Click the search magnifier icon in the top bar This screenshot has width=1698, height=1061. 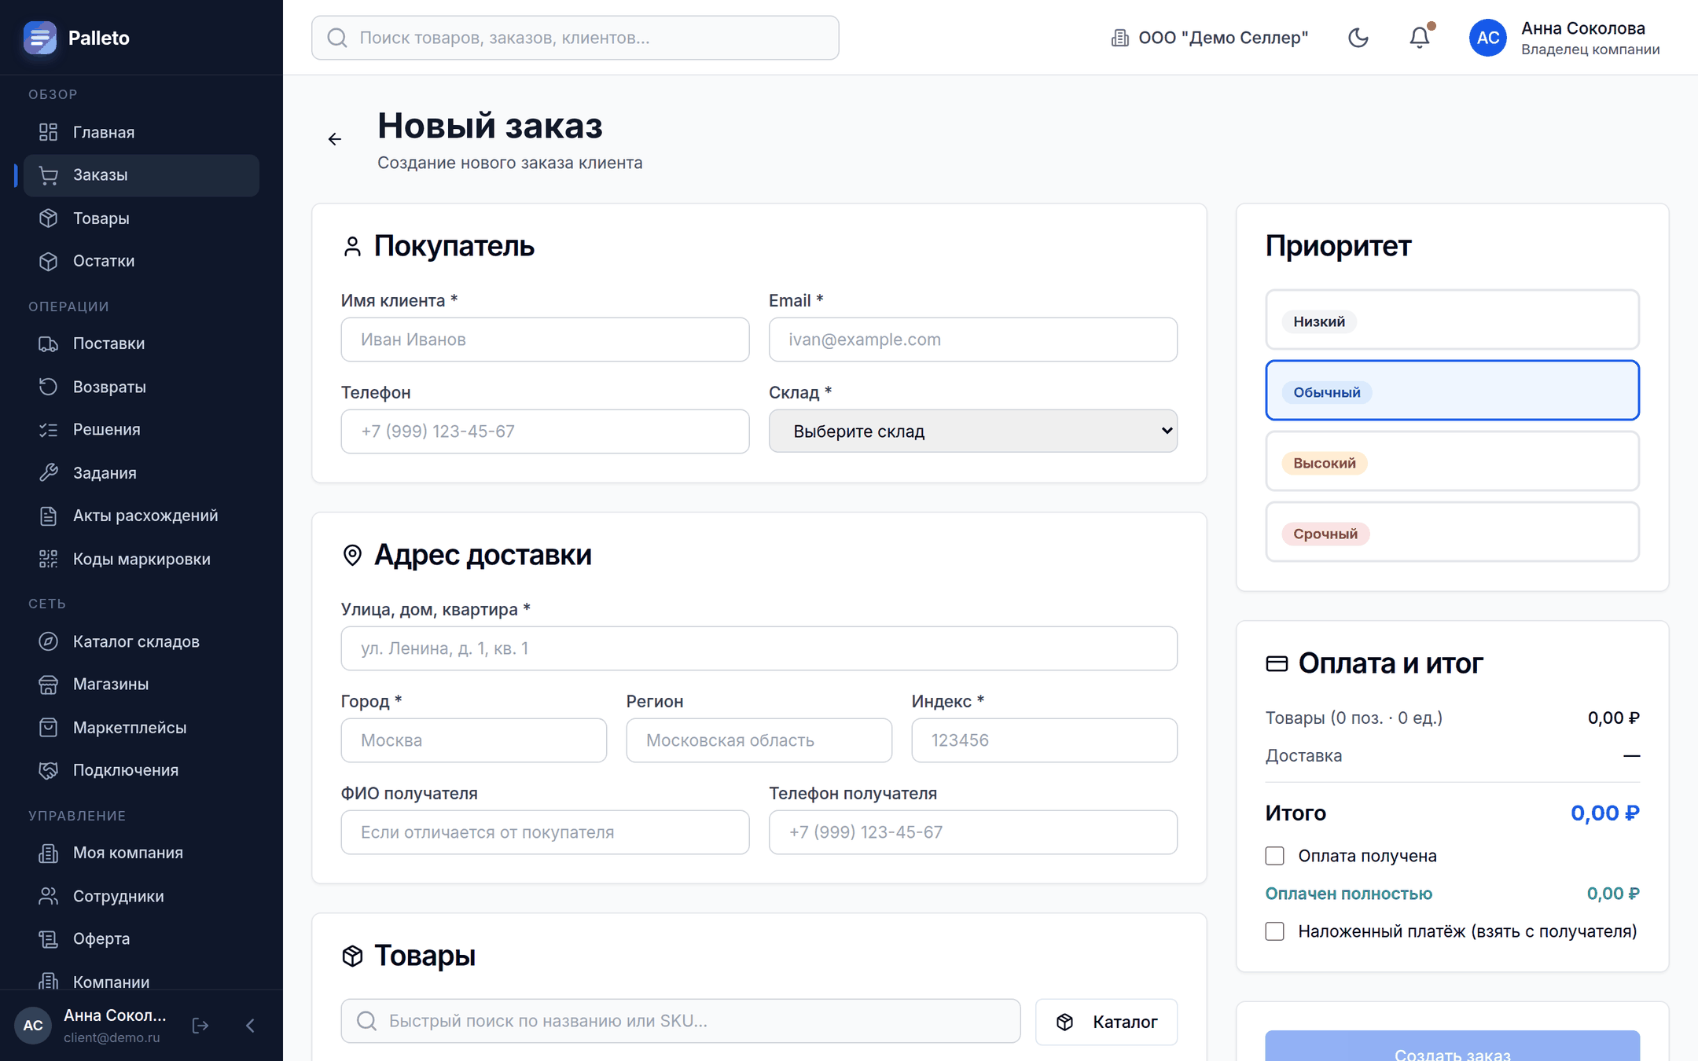[x=337, y=38]
